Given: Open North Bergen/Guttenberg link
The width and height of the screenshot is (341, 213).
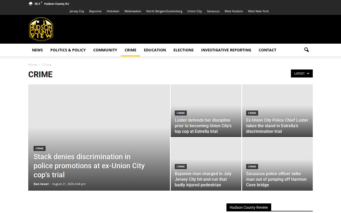Looking at the screenshot, I should [164, 11].
